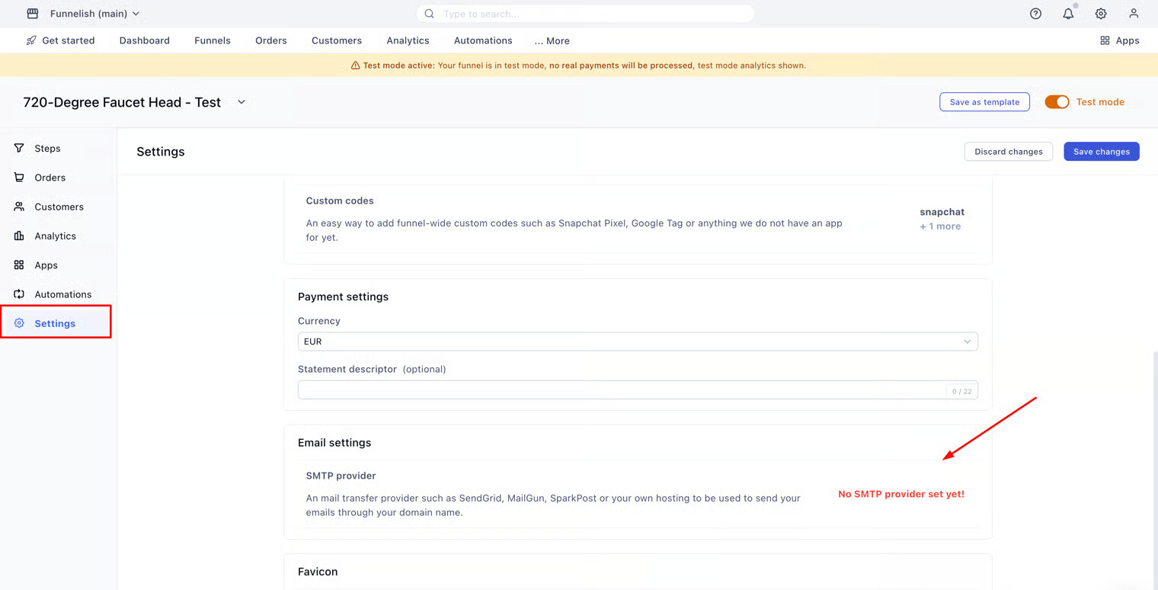The image size is (1158, 590).
Task: Click the Save changes button
Action: click(x=1101, y=152)
